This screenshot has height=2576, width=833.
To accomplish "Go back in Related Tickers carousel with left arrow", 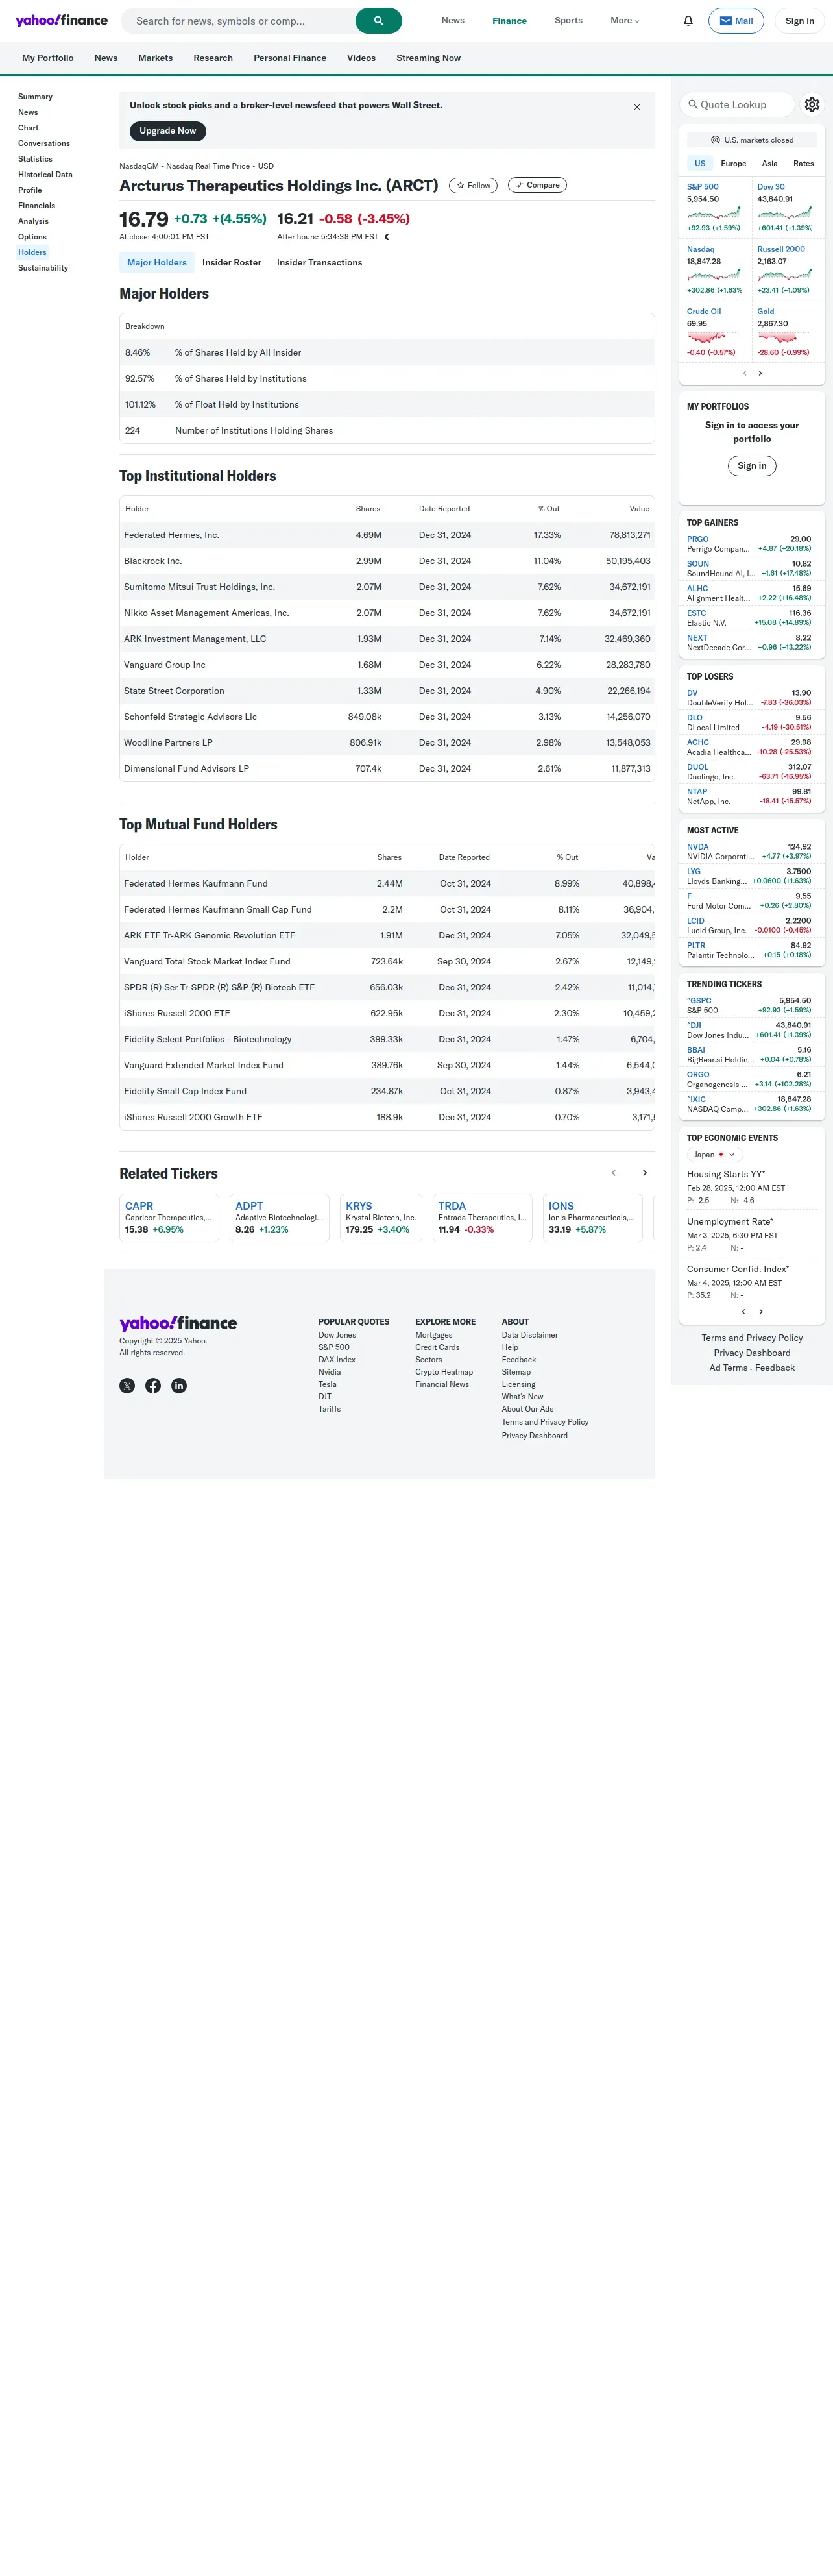I will (x=614, y=1173).
